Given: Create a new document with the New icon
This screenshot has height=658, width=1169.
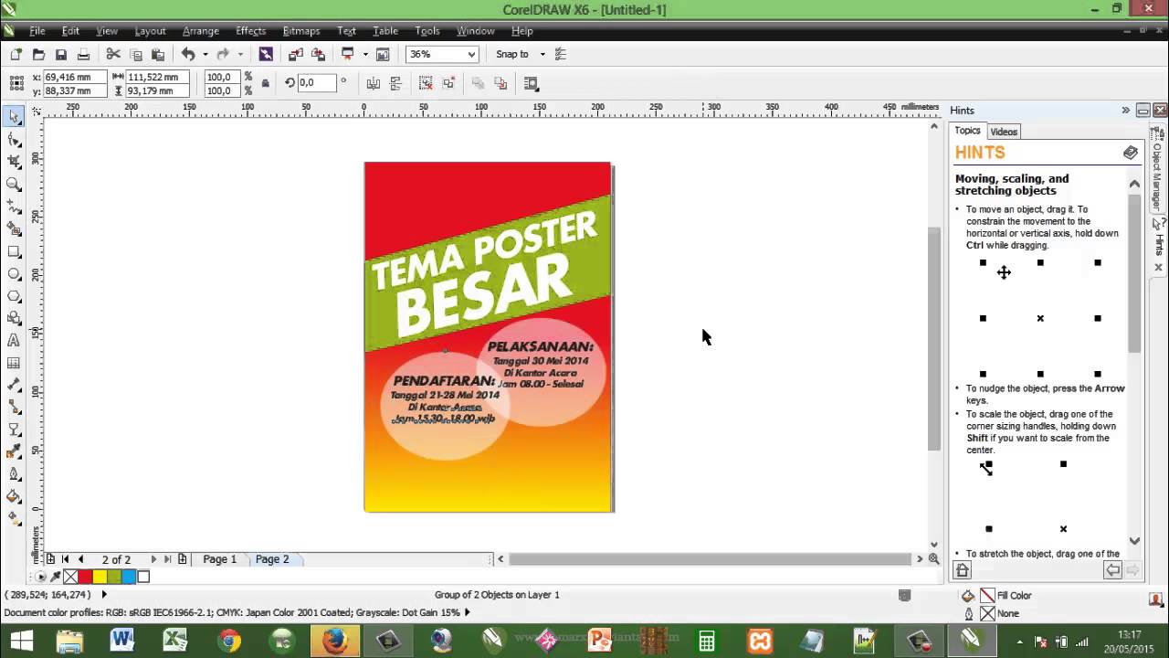Looking at the screenshot, I should click(x=16, y=54).
